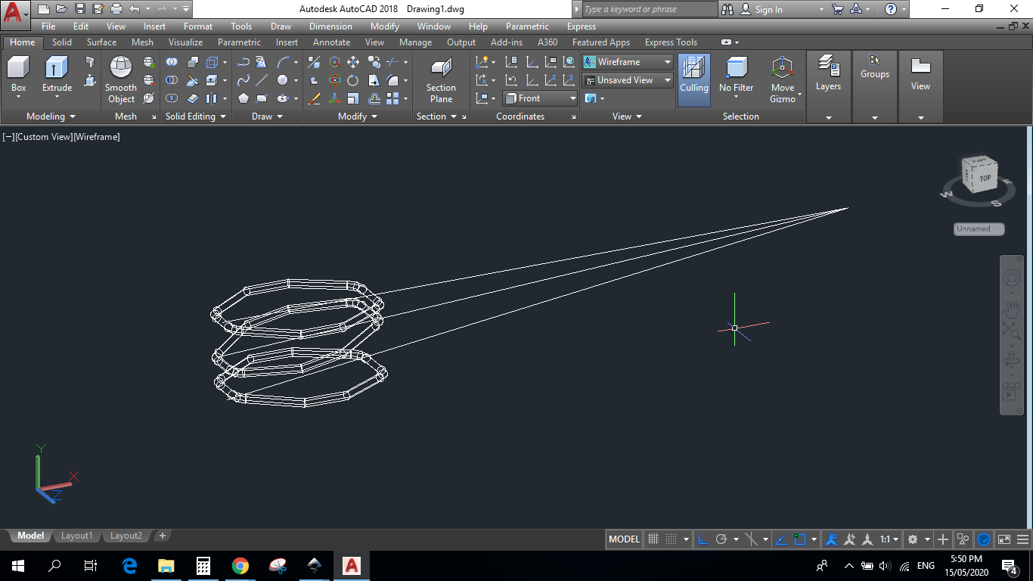Screen dimensions: 1033x581
Task: Open the Front UCS dropdown
Action: click(541, 98)
